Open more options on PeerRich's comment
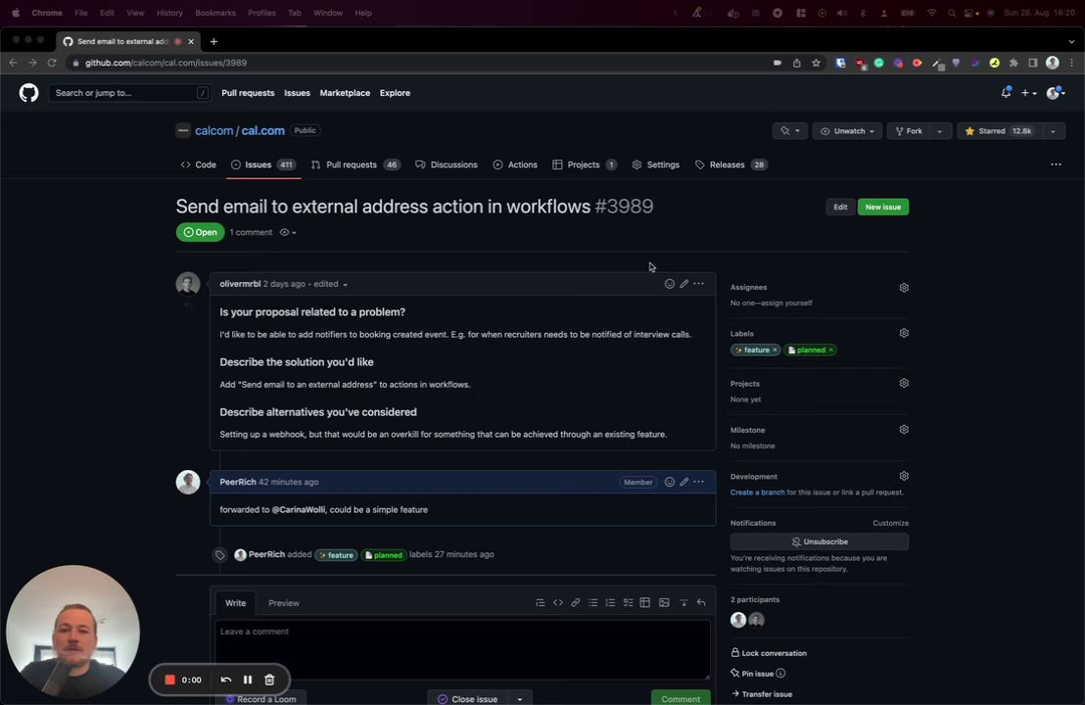The width and height of the screenshot is (1085, 705). pyautogui.click(x=699, y=482)
